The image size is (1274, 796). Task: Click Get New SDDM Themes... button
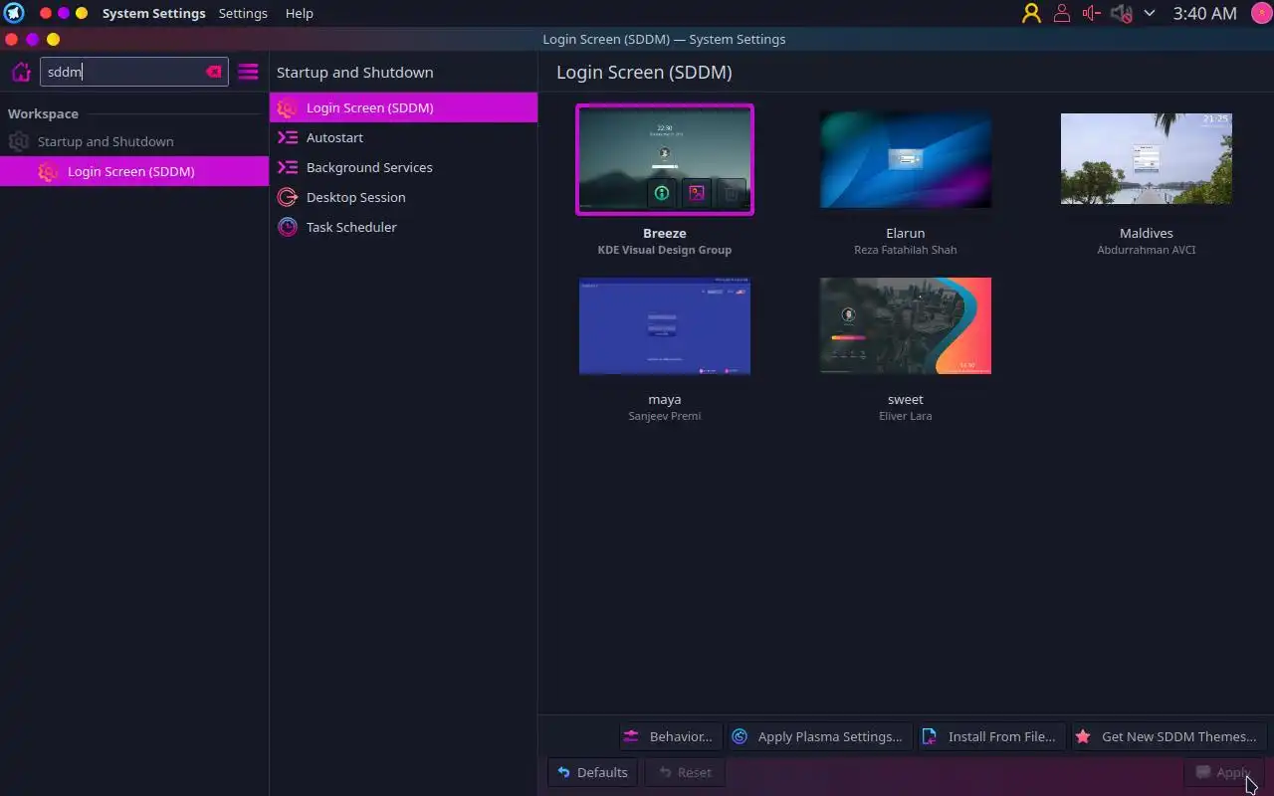coord(1168,736)
